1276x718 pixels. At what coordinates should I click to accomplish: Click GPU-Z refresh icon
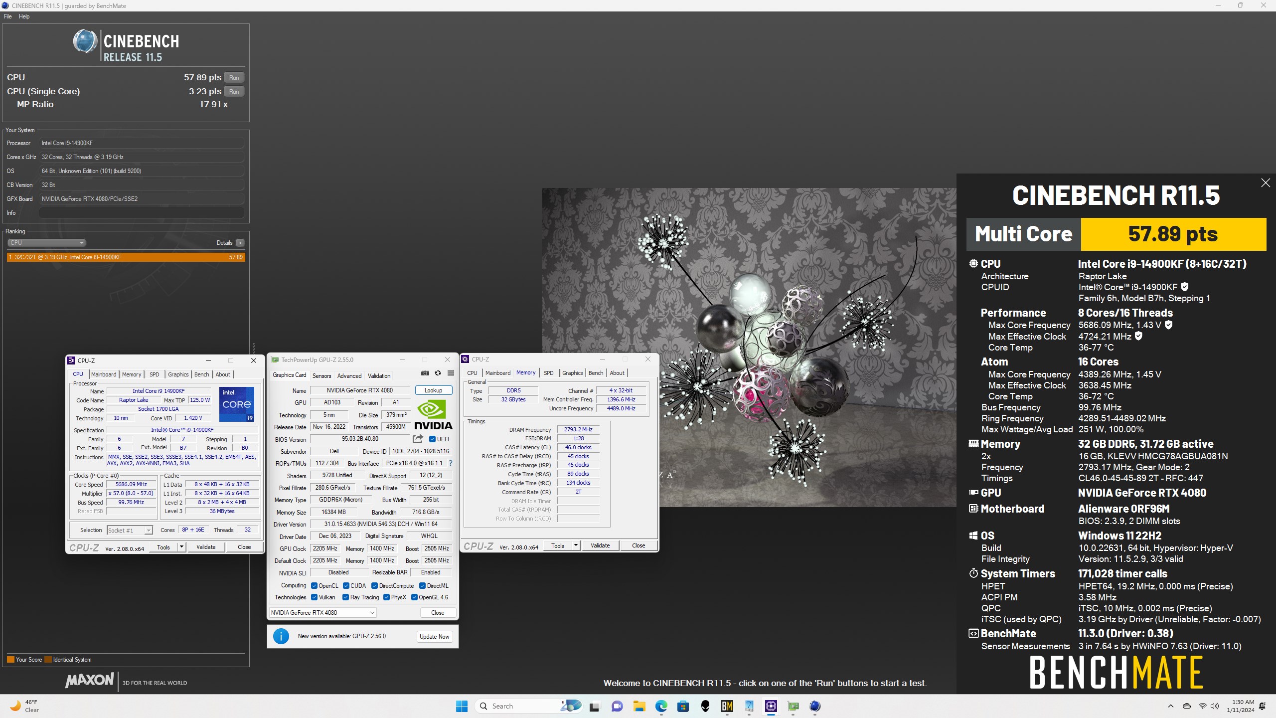pyautogui.click(x=438, y=373)
